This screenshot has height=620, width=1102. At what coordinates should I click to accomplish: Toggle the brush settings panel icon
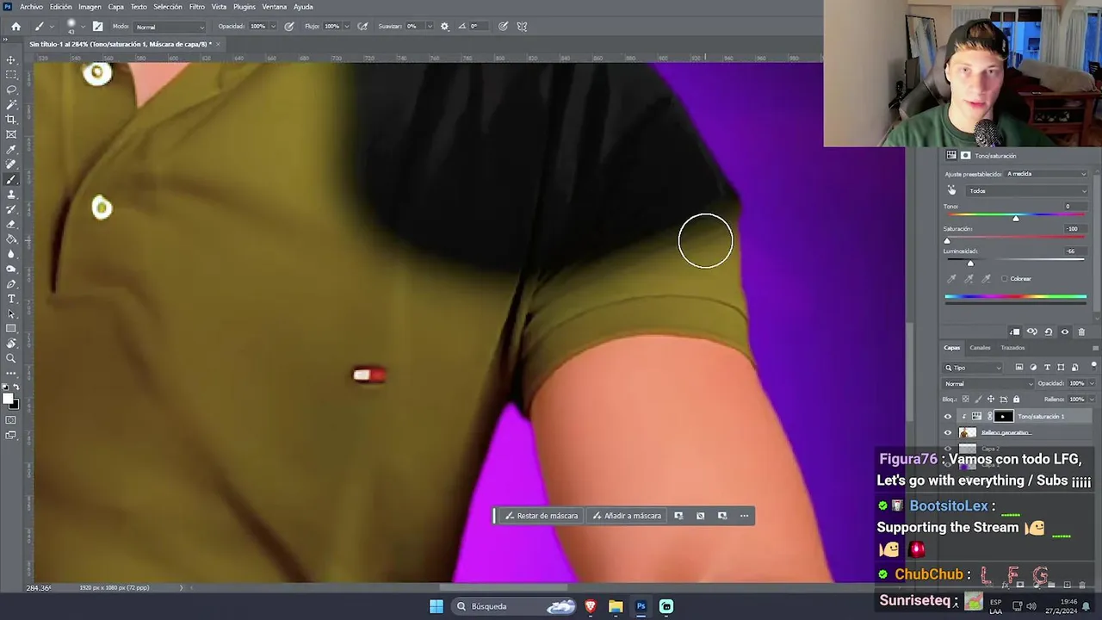tap(97, 27)
